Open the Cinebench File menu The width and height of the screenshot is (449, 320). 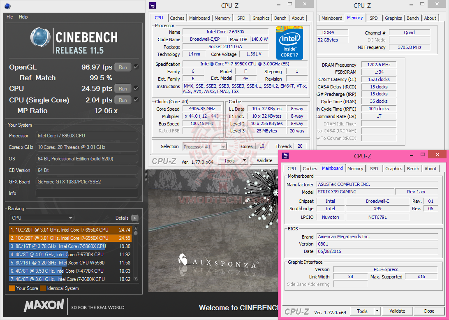[10, 17]
